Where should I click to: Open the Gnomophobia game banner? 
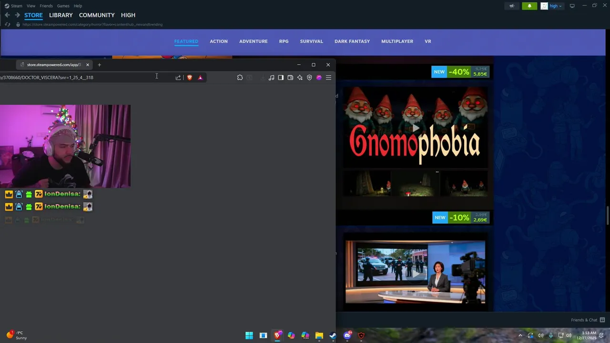[x=416, y=128]
